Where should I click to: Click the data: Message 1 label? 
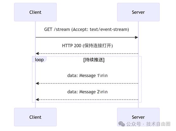[87, 75]
